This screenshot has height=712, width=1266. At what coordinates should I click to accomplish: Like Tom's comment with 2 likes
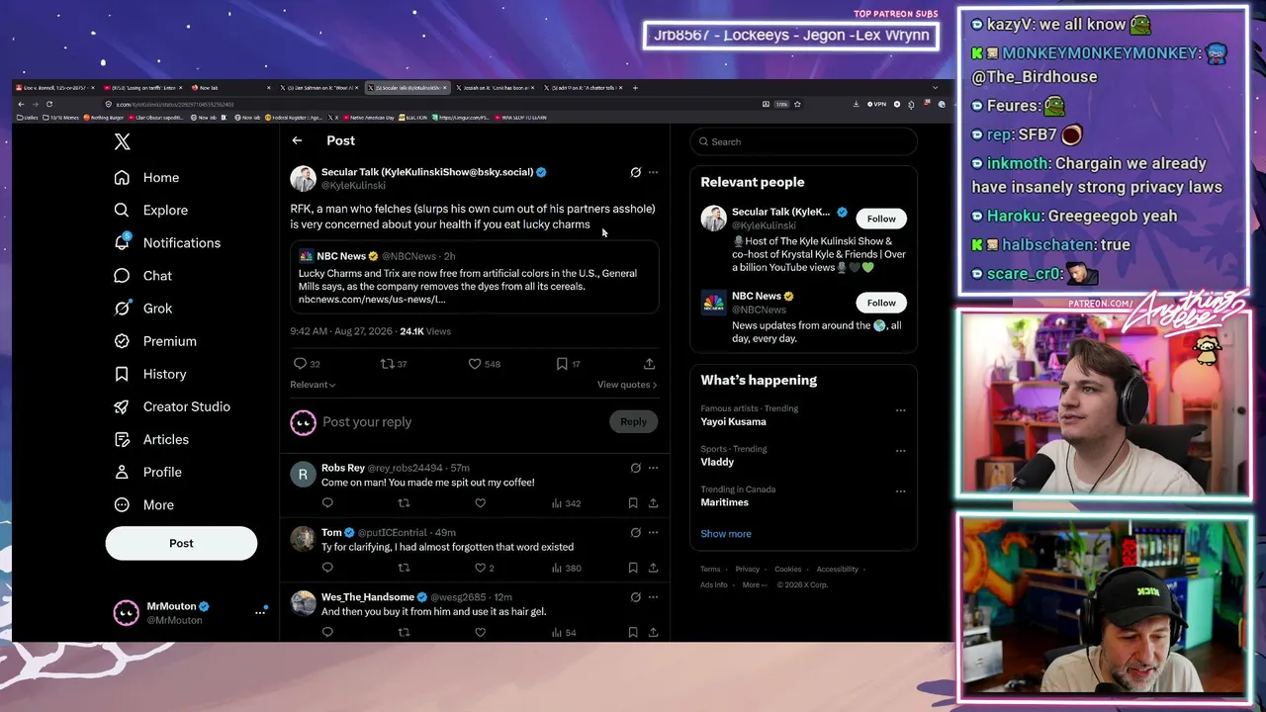(484, 568)
